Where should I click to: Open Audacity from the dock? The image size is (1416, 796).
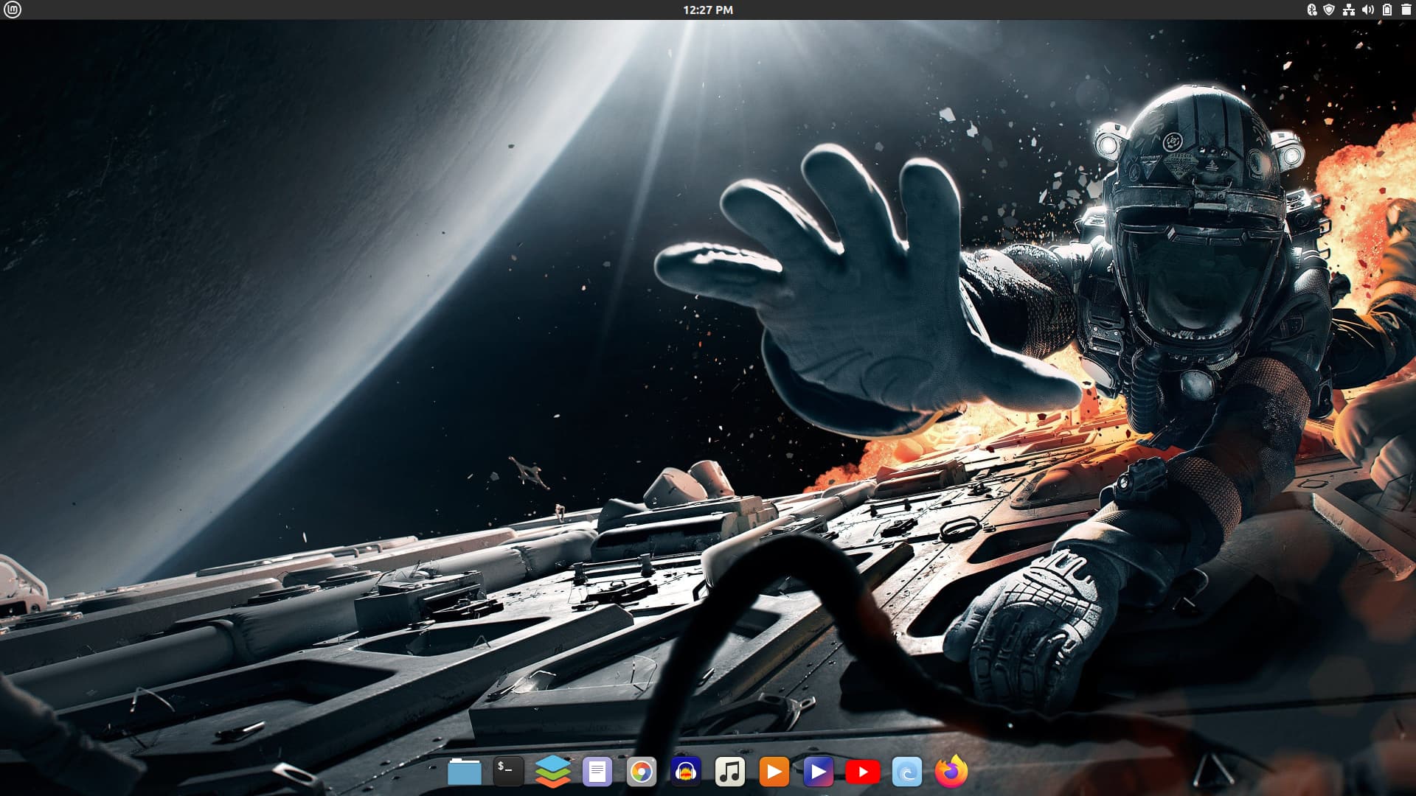coord(685,772)
